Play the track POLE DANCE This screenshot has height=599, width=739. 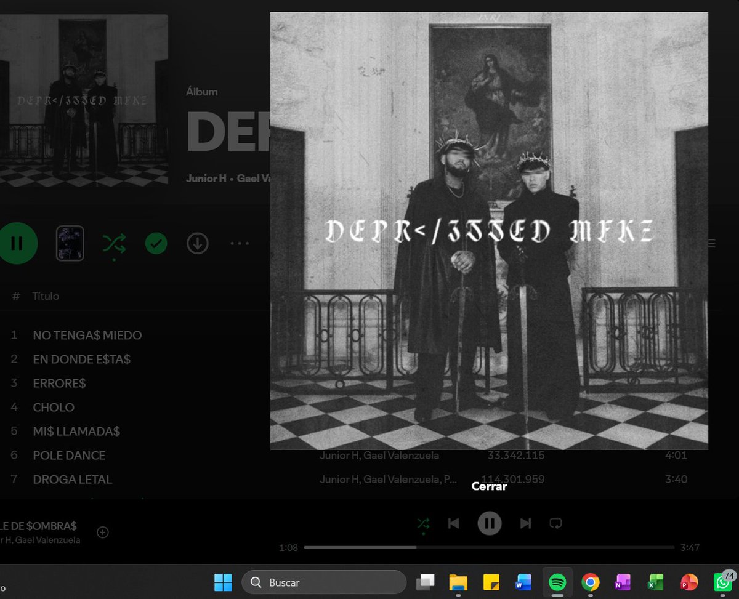click(69, 456)
